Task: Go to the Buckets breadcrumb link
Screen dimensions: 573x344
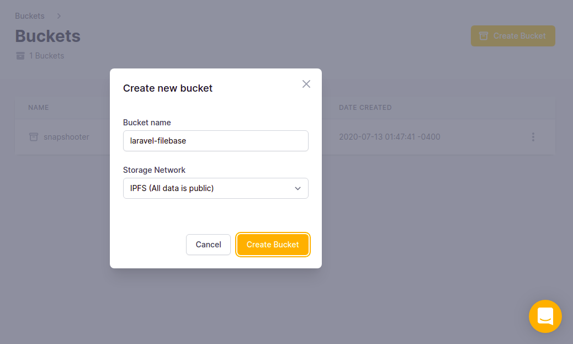Action: [30, 16]
